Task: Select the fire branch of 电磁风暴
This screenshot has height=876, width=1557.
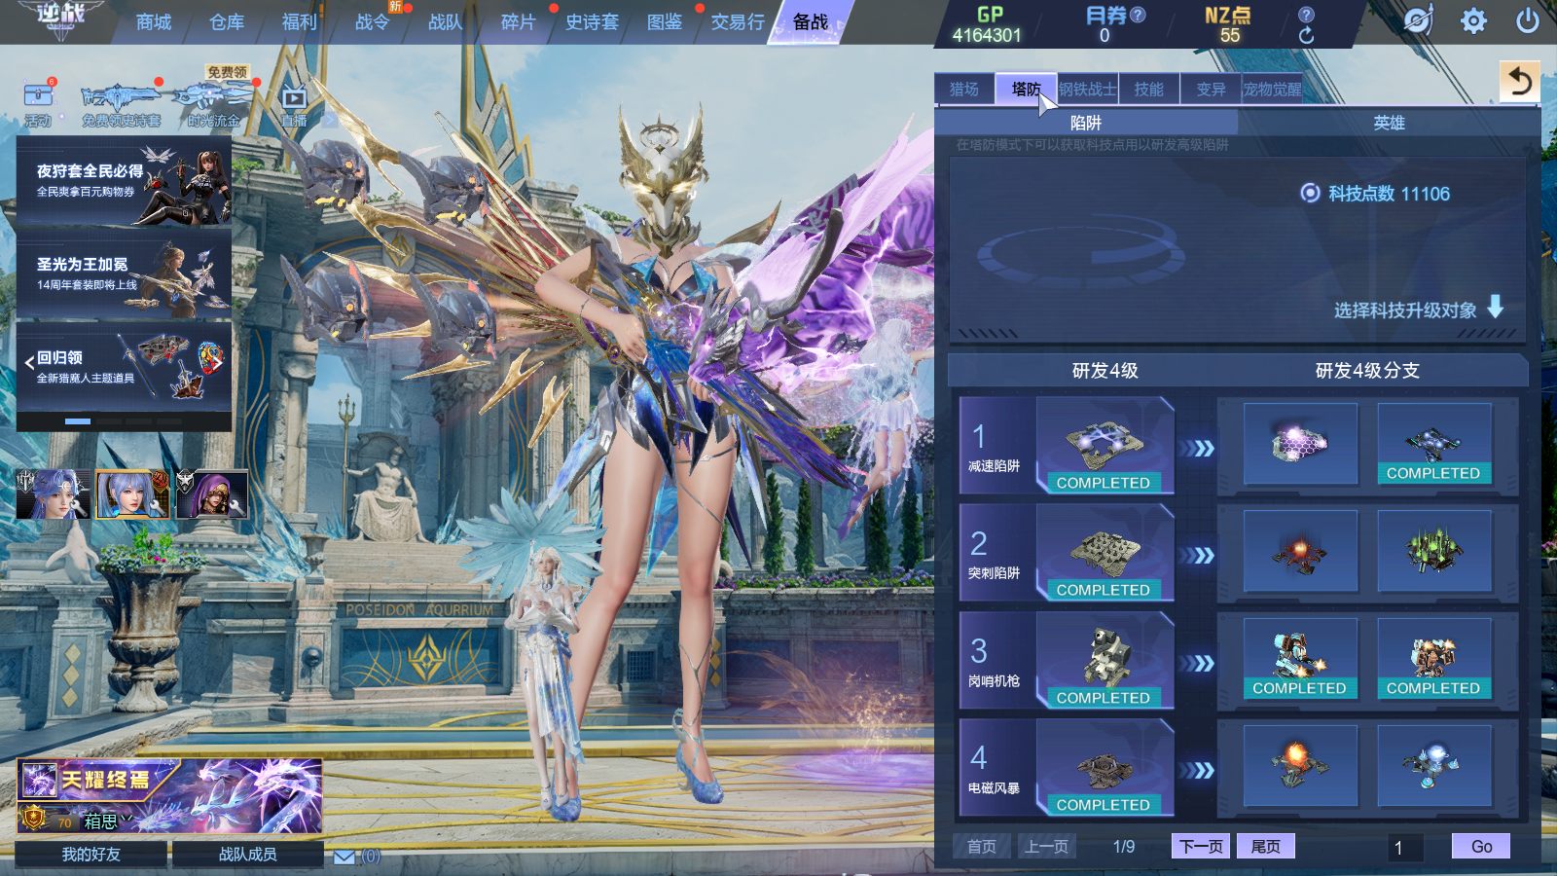Action: 1300,766
